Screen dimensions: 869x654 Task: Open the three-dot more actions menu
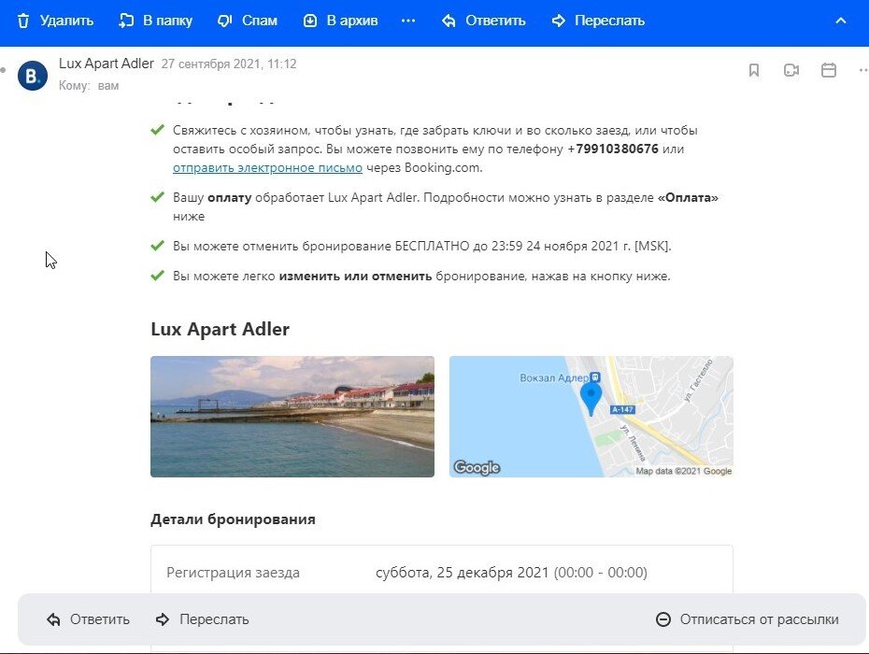(x=408, y=21)
